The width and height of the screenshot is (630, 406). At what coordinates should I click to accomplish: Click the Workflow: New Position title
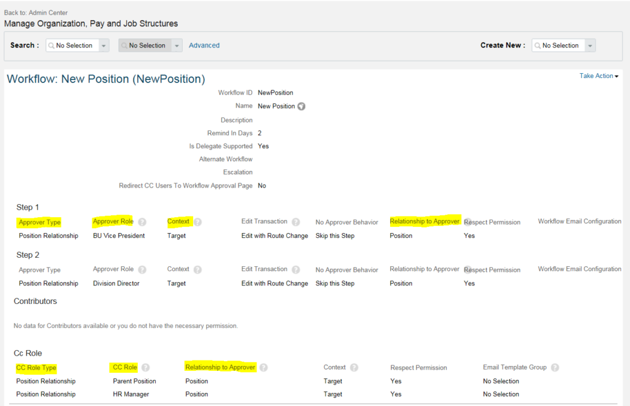coord(106,79)
